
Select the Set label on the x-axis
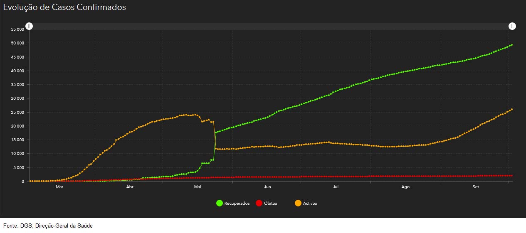click(476, 187)
